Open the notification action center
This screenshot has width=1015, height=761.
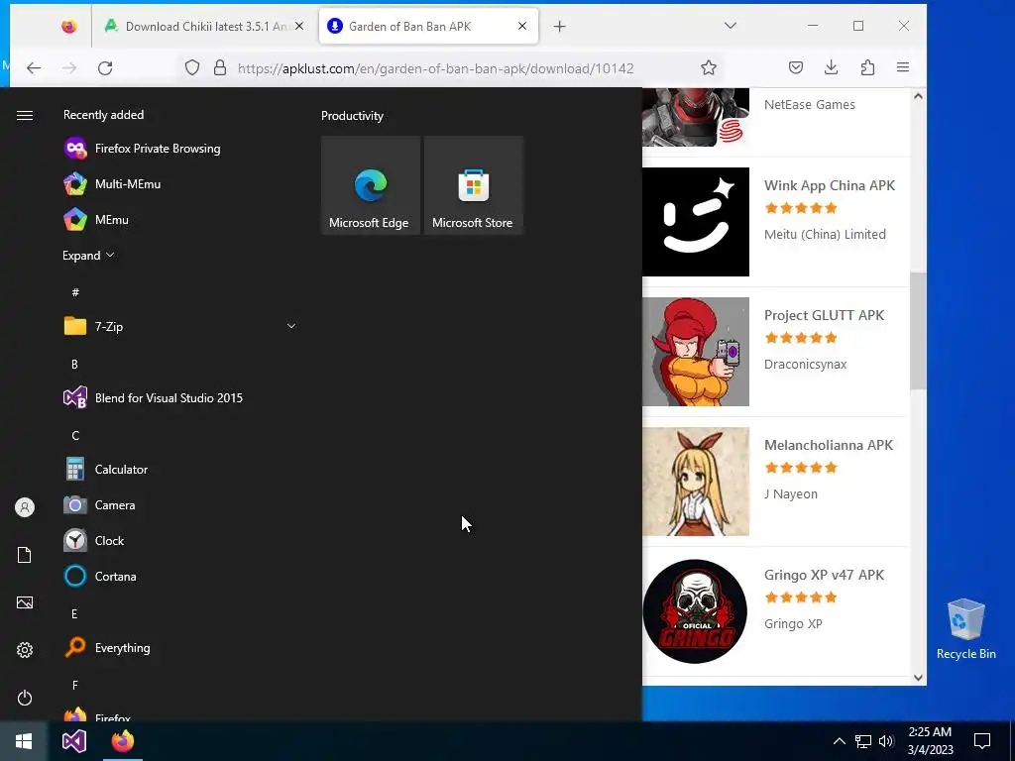[x=982, y=741]
